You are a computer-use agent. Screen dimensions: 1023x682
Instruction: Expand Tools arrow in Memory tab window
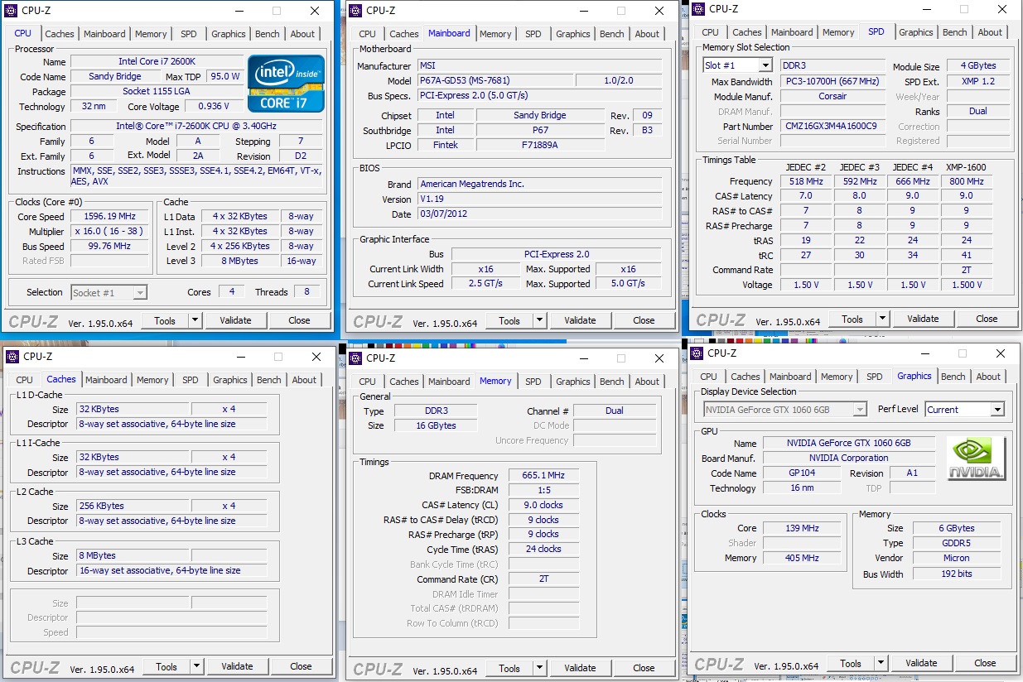tap(539, 668)
